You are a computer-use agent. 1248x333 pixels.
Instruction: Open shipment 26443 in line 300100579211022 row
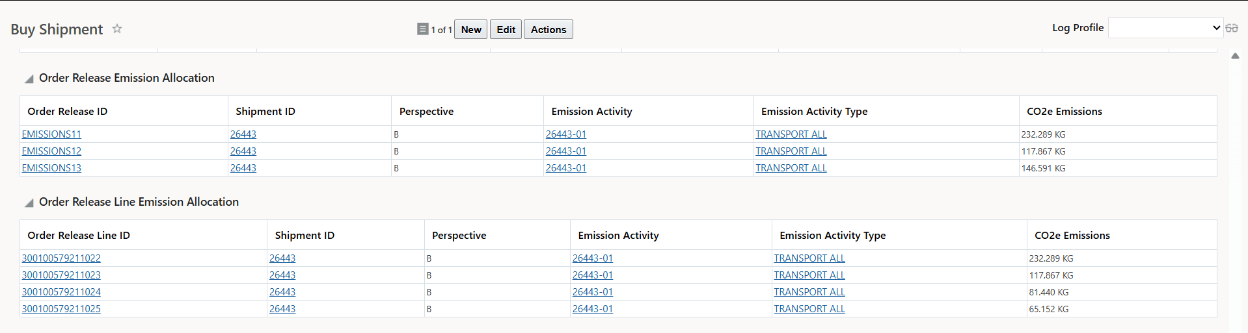click(x=282, y=258)
